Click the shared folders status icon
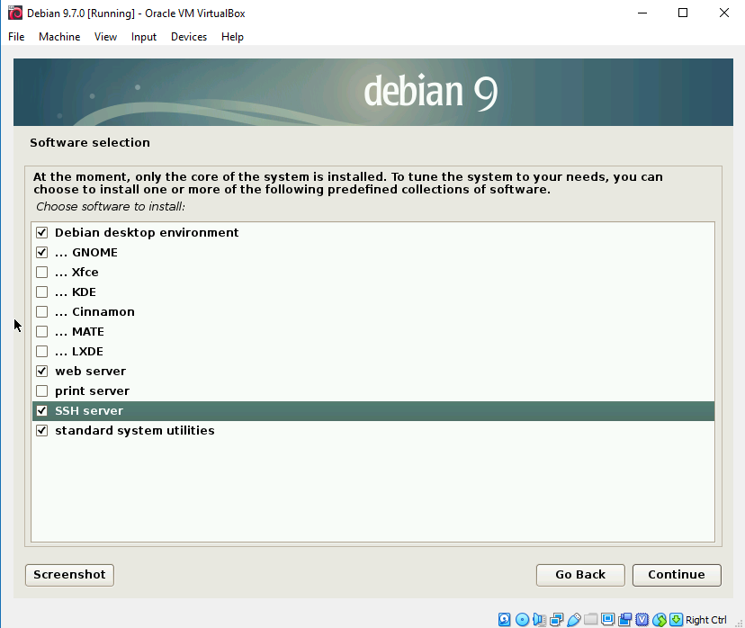The height and width of the screenshot is (628, 745). pos(590,619)
